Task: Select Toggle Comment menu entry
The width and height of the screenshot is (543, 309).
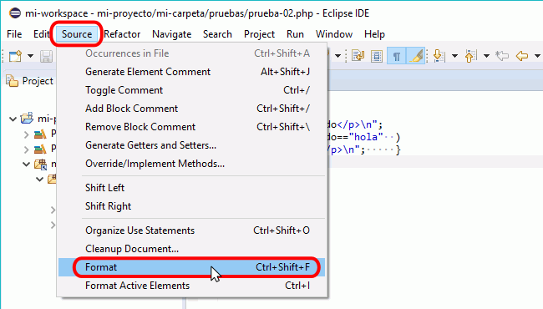Action: click(191, 90)
